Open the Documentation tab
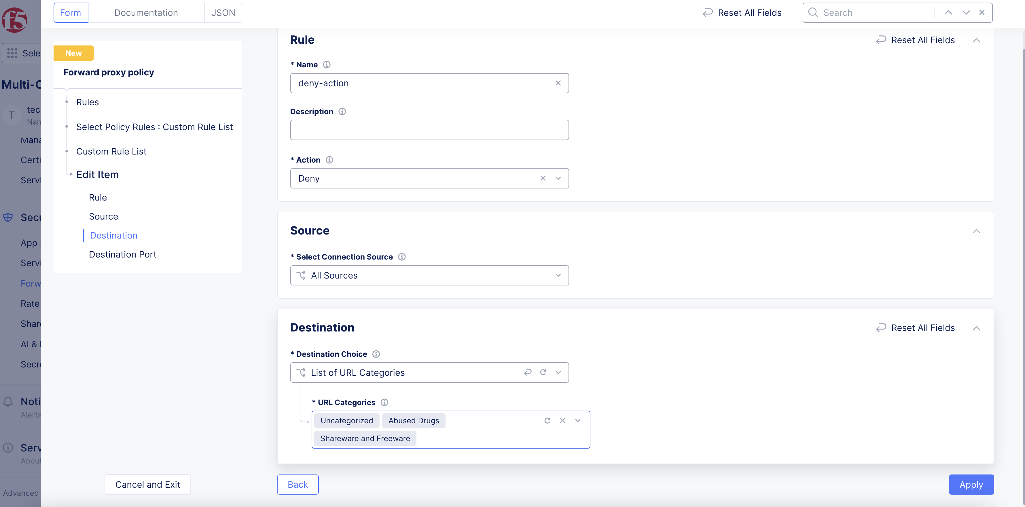This screenshot has width=1025, height=507. (146, 12)
